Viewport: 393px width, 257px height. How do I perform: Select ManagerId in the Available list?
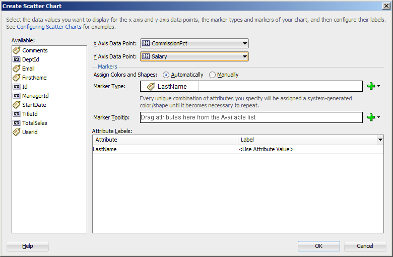pos(35,96)
